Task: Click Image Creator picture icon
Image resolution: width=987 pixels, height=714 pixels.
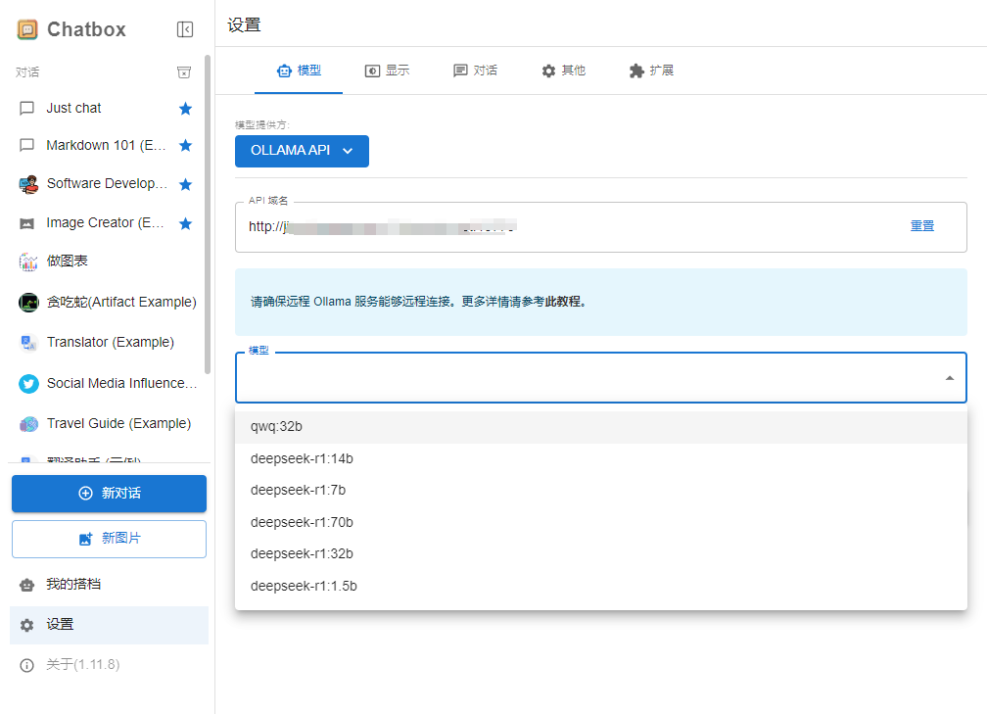Action: (x=27, y=223)
